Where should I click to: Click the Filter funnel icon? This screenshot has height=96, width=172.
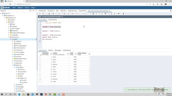pos(77,14)
